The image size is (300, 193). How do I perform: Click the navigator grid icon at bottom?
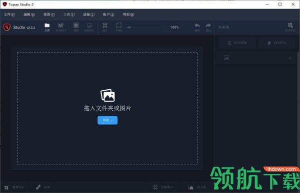coord(155,187)
